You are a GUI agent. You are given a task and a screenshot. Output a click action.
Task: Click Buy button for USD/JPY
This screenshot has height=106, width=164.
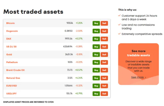pyautogui.click(x=96, y=94)
